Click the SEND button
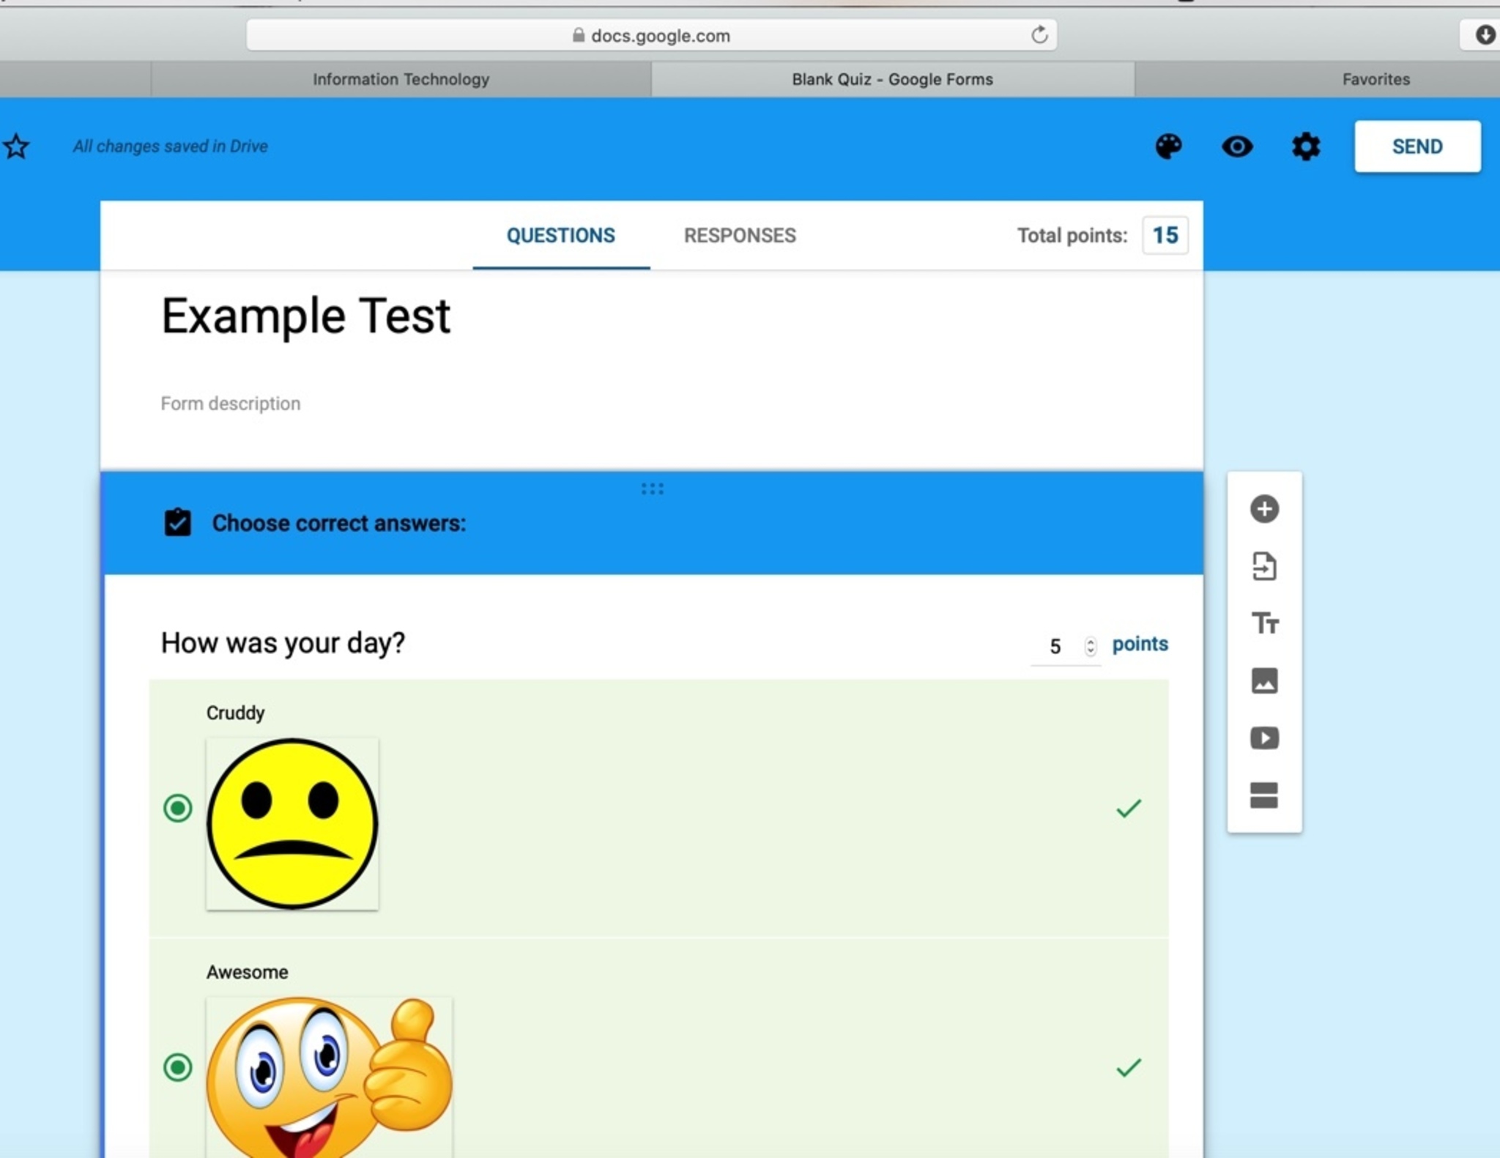 1417,146
